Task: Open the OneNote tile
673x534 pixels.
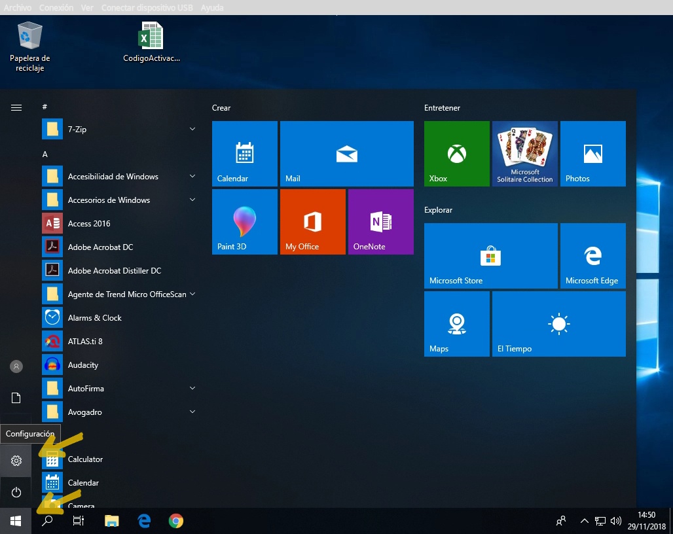Action: tap(381, 222)
